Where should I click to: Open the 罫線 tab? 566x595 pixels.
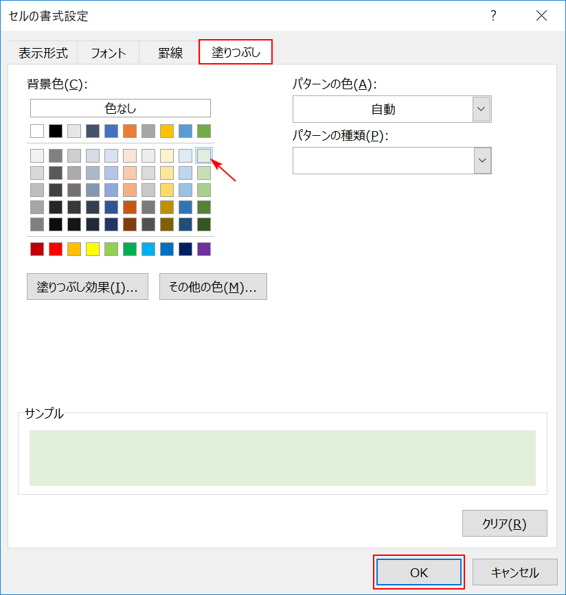[x=169, y=51]
